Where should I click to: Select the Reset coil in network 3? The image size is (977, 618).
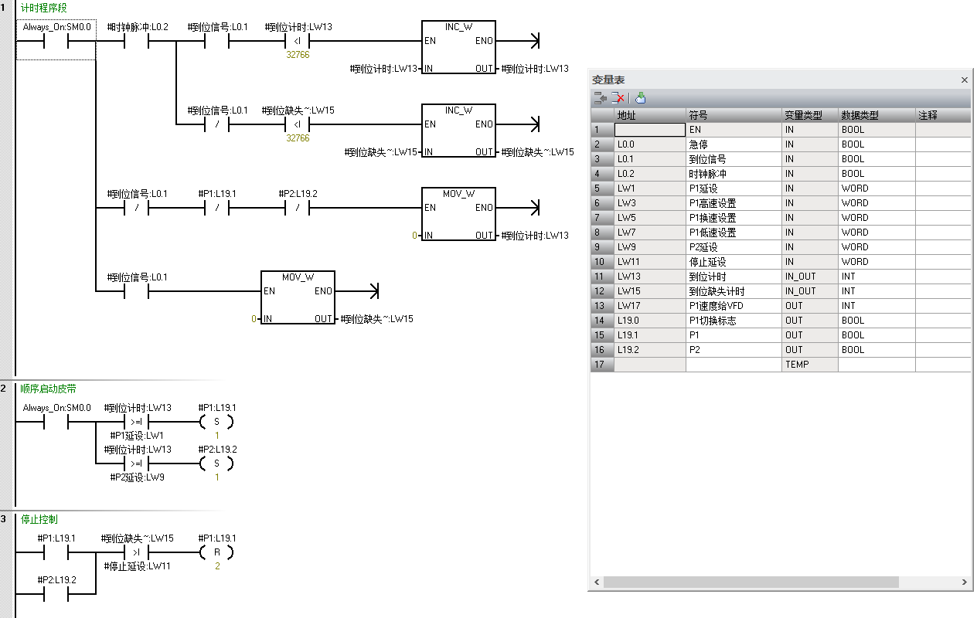point(216,552)
